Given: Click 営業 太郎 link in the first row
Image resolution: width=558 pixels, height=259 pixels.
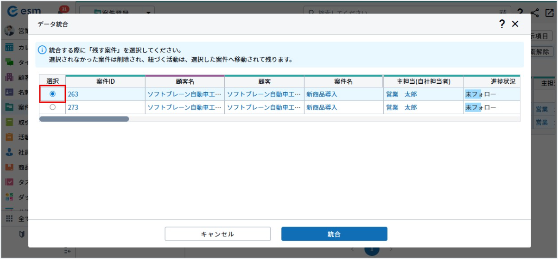Looking at the screenshot, I should coord(401,94).
